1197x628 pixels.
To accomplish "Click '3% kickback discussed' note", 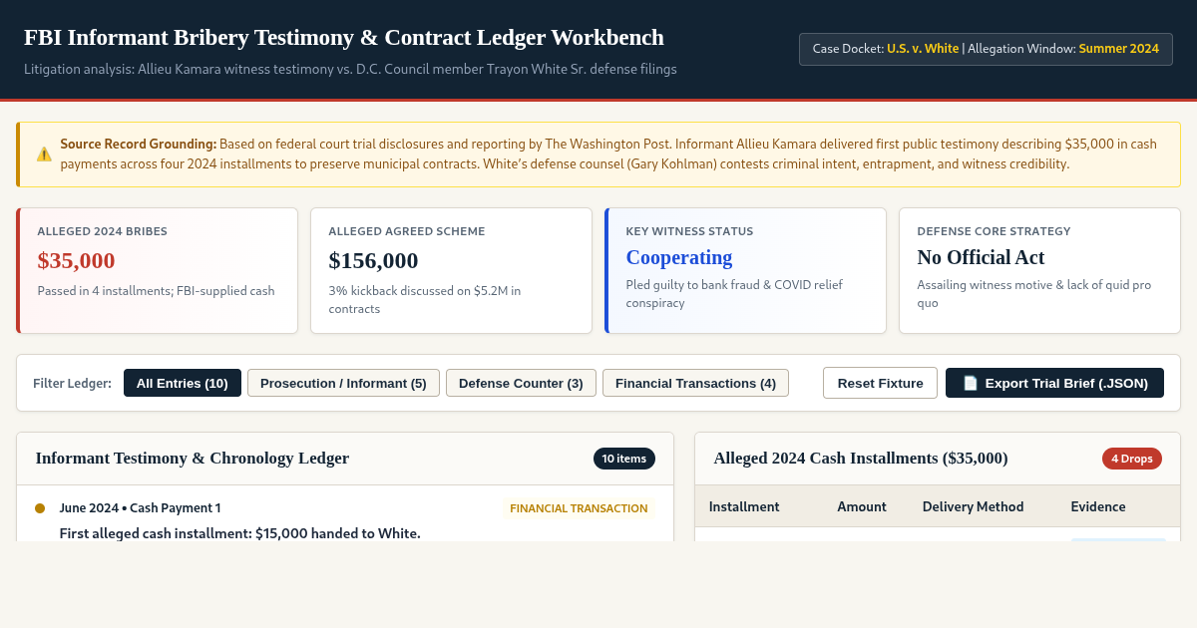I will click(x=425, y=300).
